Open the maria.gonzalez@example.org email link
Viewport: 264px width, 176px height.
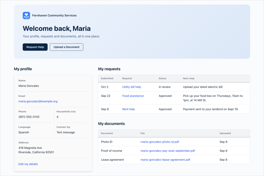38,101
